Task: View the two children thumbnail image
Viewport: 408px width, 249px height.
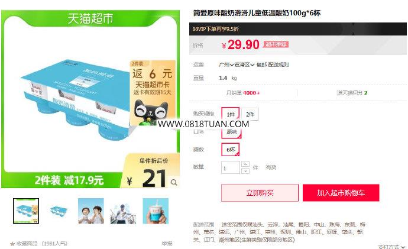Action: pyautogui.click(x=91, y=211)
